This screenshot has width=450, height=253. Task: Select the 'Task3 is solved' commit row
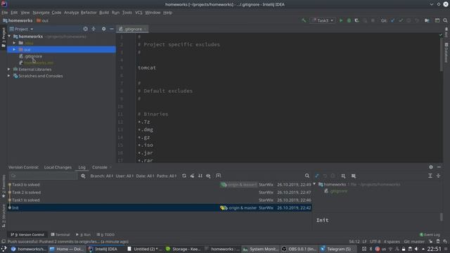click(160, 185)
